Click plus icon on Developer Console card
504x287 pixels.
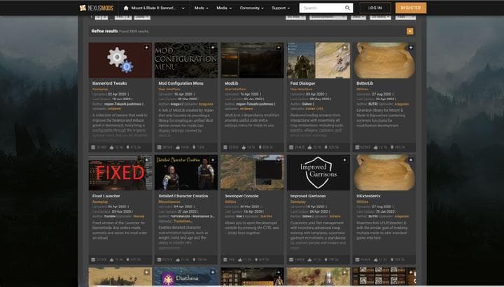279,160
